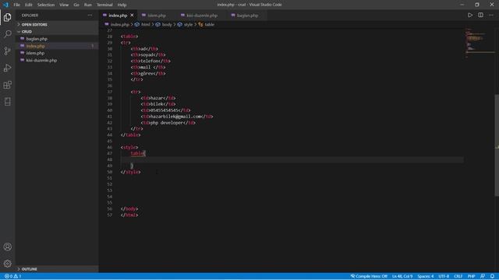Open the Help menu
The width and height of the screenshot is (499, 280).
(122, 5)
